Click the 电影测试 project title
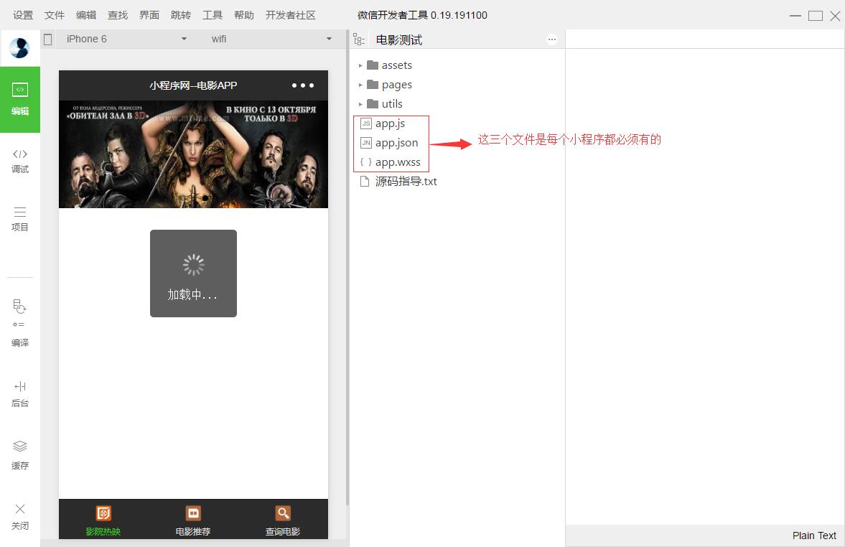 (398, 40)
